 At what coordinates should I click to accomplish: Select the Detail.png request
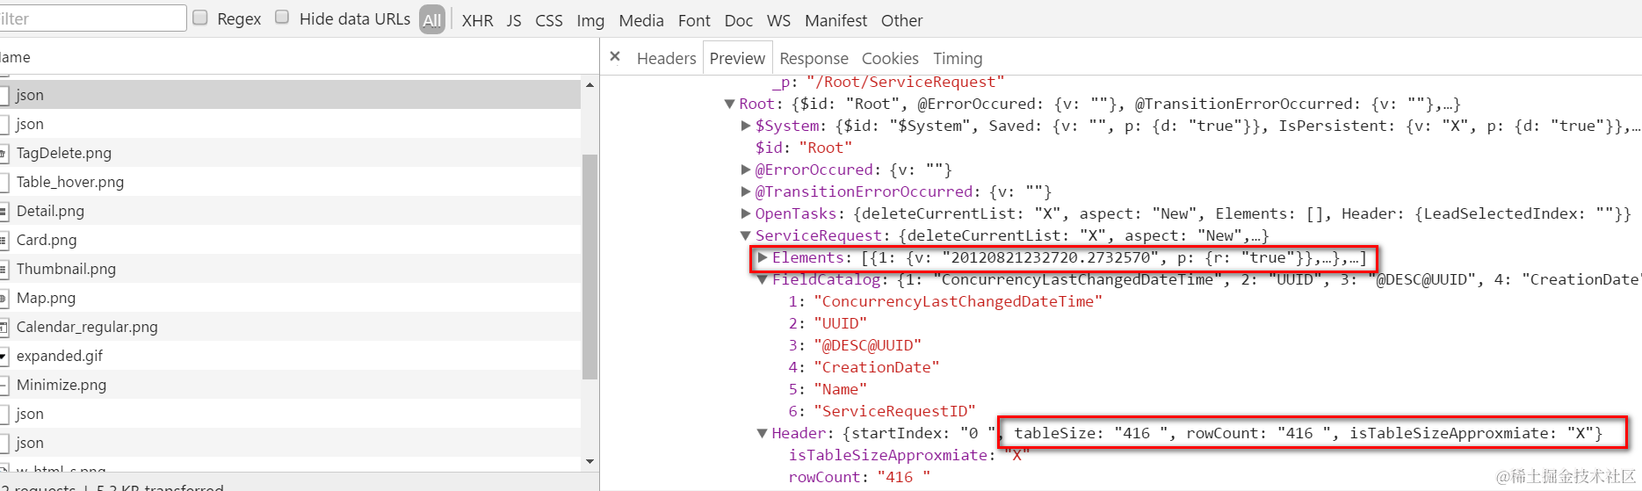290,211
